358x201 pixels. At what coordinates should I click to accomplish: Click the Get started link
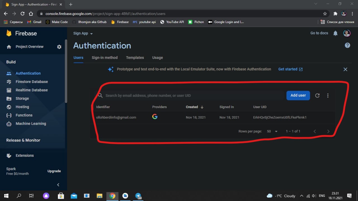(x=290, y=69)
